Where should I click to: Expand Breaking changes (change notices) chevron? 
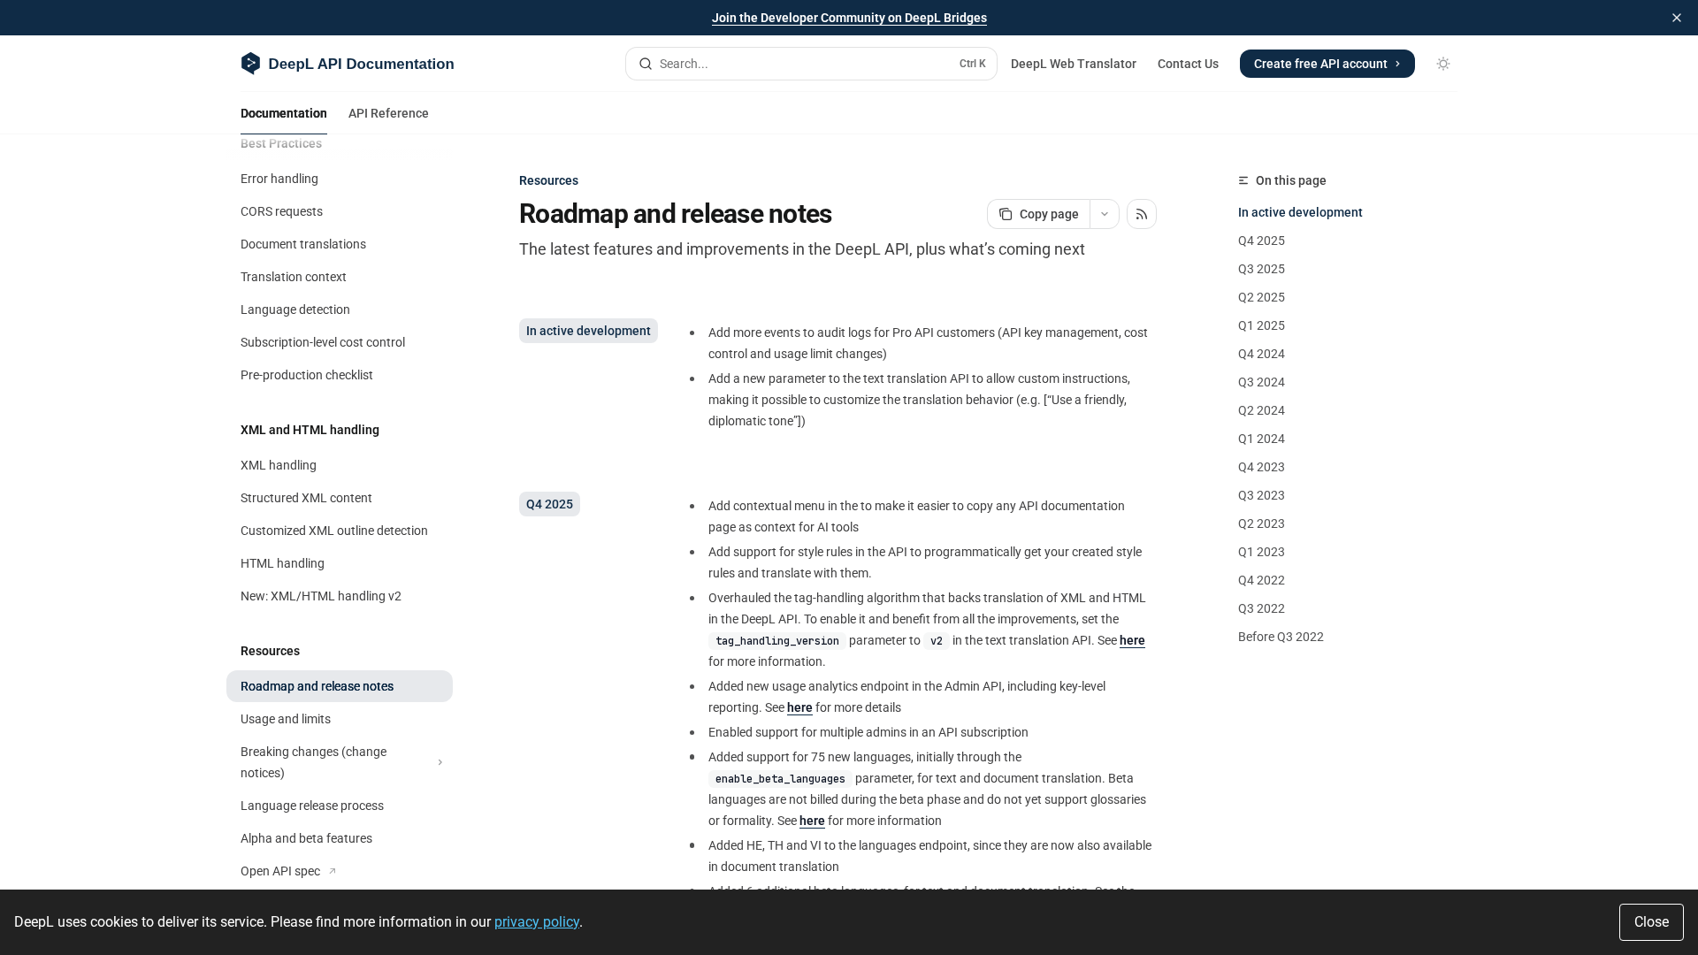(440, 762)
